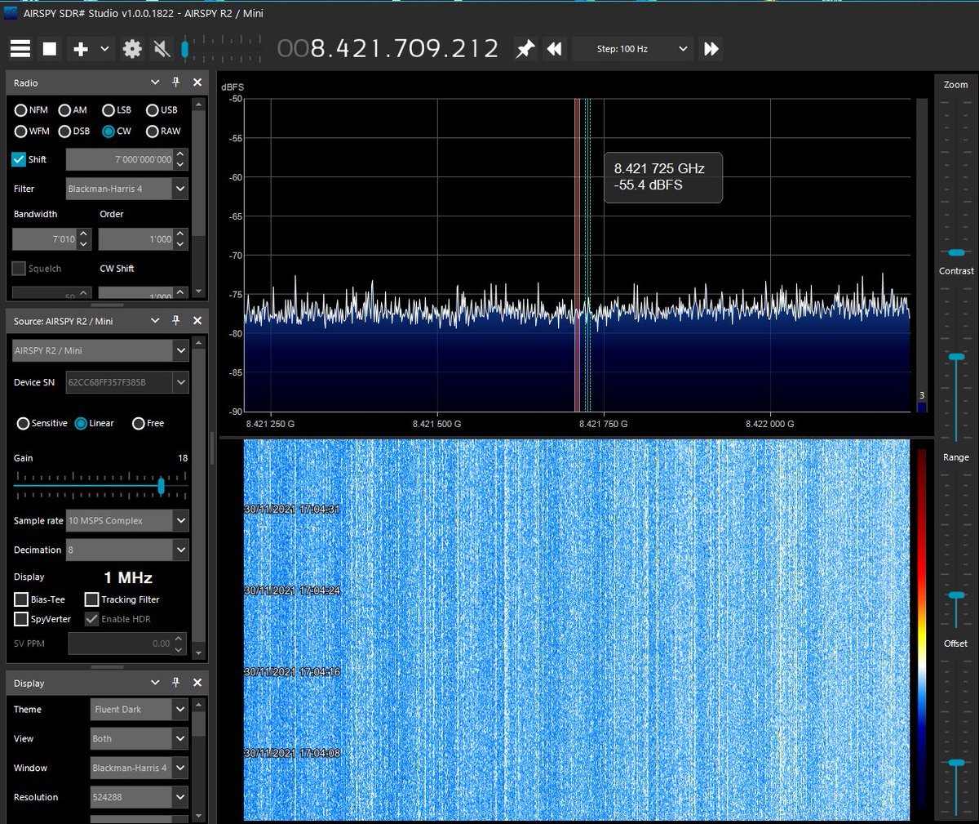The height and width of the screenshot is (824, 979).
Task: Stop the radio with the stop button
Action: 50,49
